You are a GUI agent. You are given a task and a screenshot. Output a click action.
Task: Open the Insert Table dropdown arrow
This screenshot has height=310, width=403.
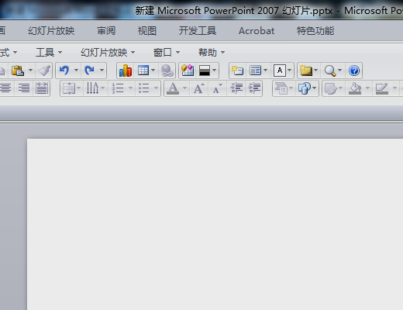pos(153,70)
